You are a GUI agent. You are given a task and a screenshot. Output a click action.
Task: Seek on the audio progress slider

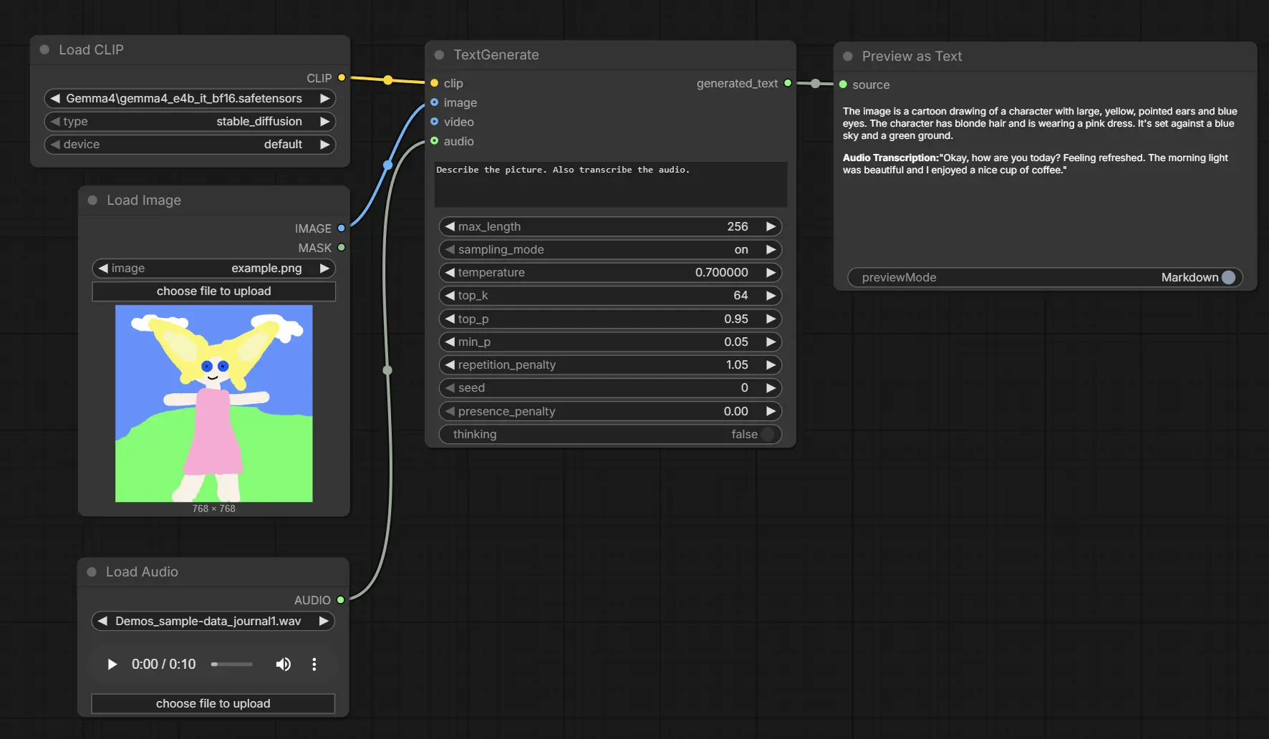click(231, 664)
